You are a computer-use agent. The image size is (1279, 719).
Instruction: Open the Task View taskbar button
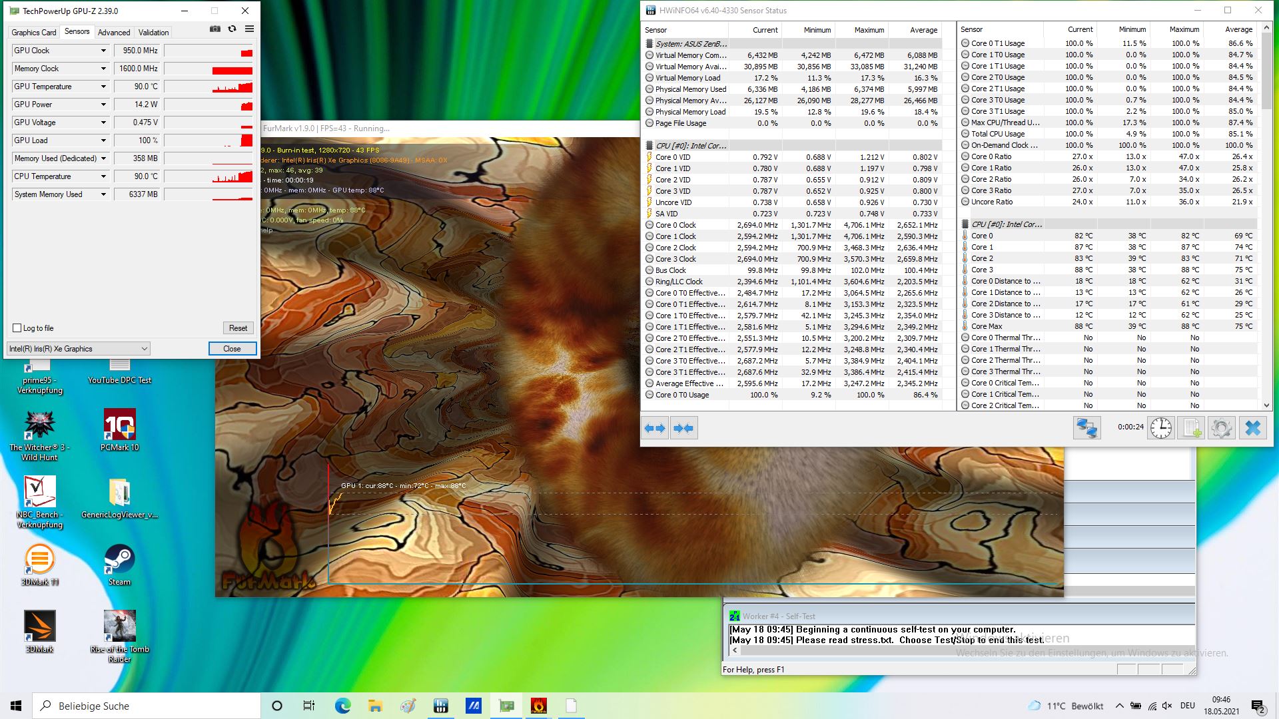coord(309,706)
